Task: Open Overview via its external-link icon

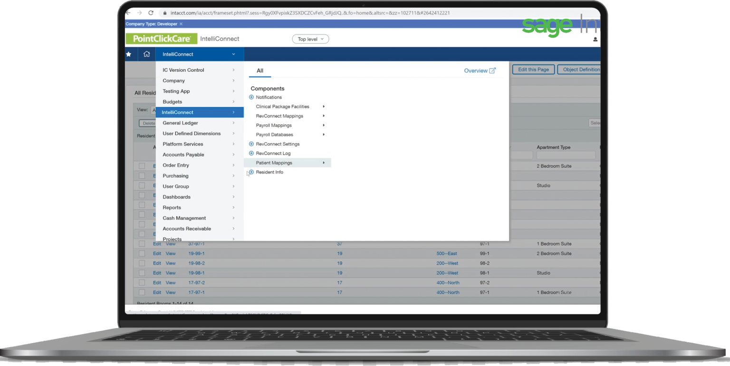Action: coord(493,70)
